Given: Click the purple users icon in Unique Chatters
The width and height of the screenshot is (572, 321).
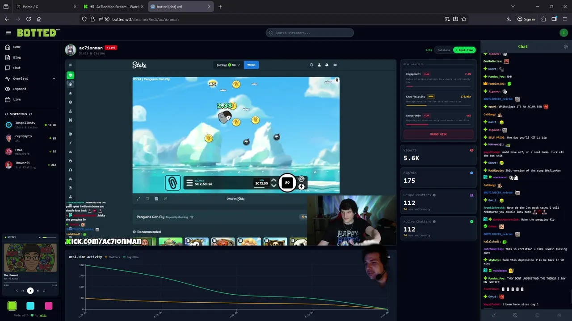Looking at the screenshot, I should point(471,195).
